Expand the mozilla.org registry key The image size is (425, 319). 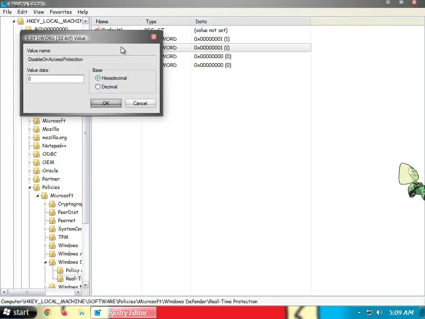coord(30,138)
